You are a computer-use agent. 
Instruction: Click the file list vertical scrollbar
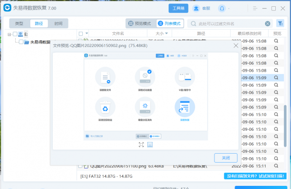[285, 126]
